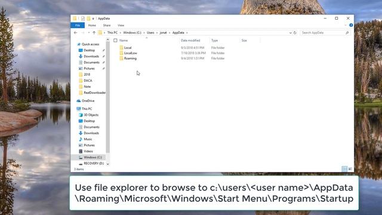Open the Customize Quick Access Toolbar dropdown
382x215 pixels.
[93, 19]
